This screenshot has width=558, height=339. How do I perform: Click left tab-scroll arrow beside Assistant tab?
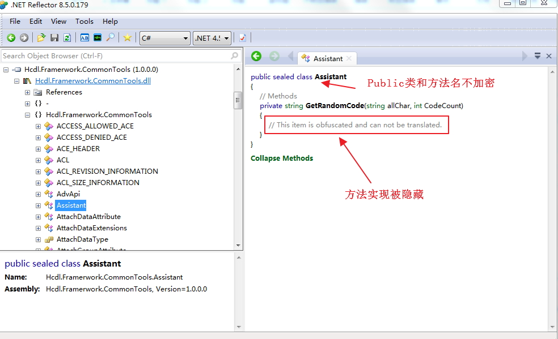click(291, 56)
